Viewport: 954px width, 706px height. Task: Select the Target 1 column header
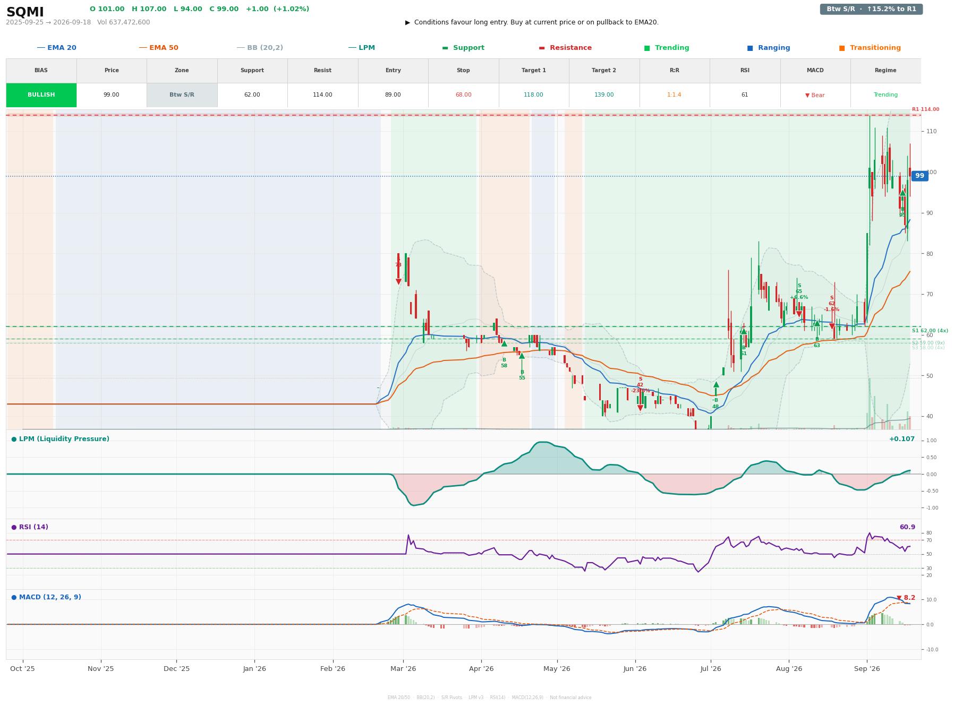tap(534, 71)
